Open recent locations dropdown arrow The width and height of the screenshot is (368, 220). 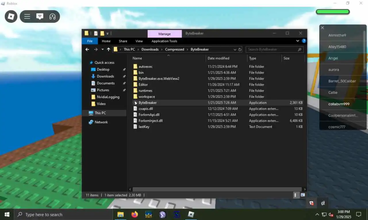pos(102,49)
